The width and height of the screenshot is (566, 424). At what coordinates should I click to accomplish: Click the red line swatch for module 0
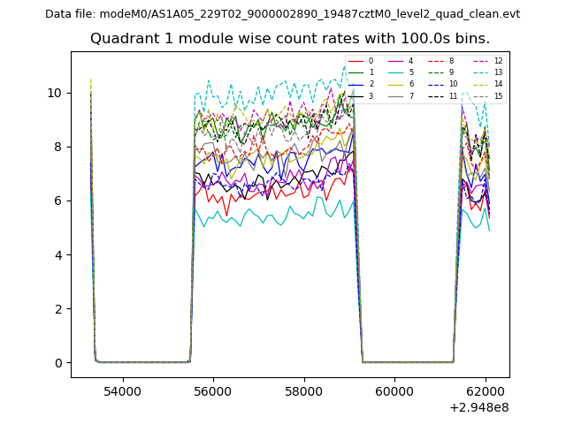356,61
